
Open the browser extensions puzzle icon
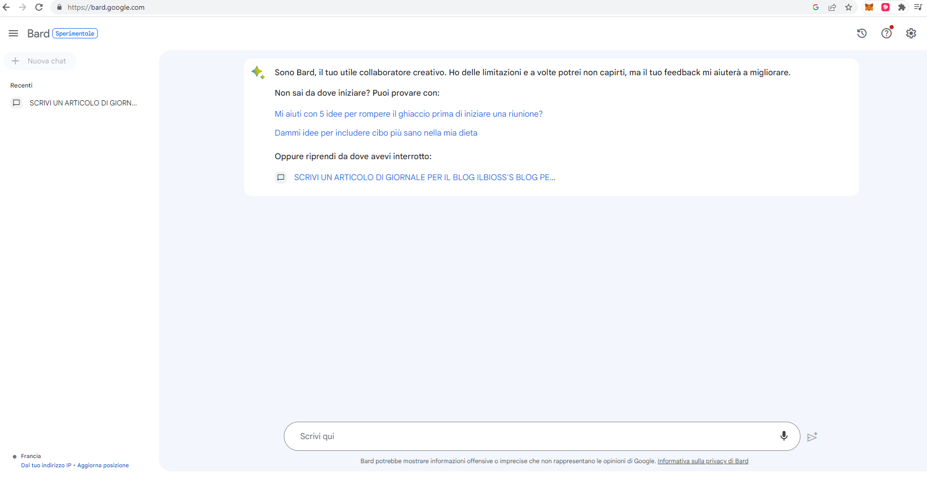click(901, 7)
